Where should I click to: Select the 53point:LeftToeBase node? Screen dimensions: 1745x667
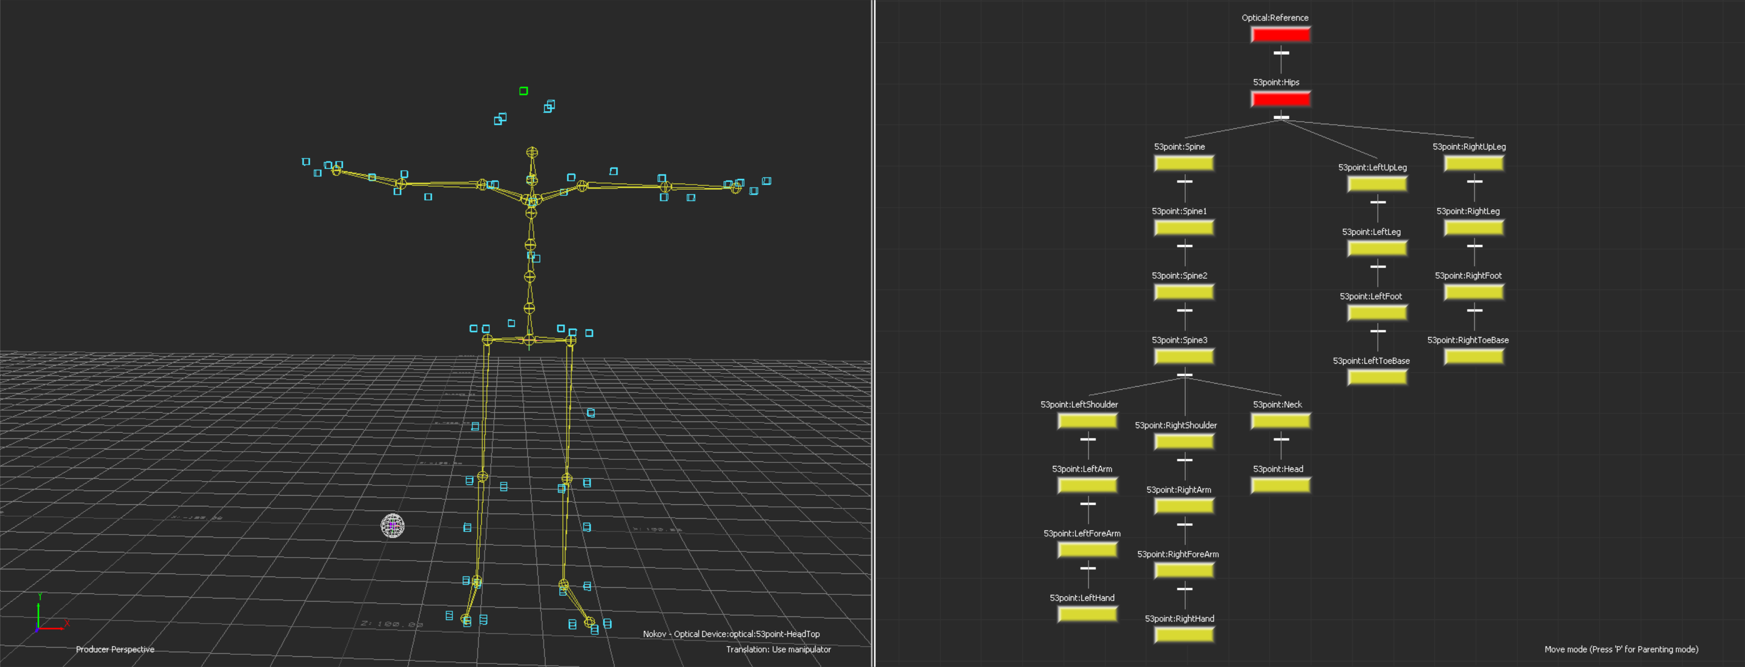[x=1377, y=377]
